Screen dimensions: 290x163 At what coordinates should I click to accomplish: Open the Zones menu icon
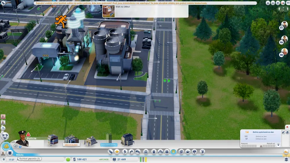coord(117,152)
